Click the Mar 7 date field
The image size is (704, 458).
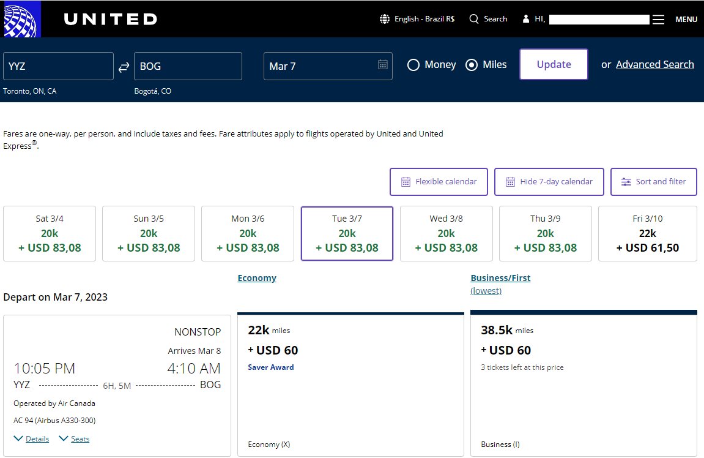[328, 66]
